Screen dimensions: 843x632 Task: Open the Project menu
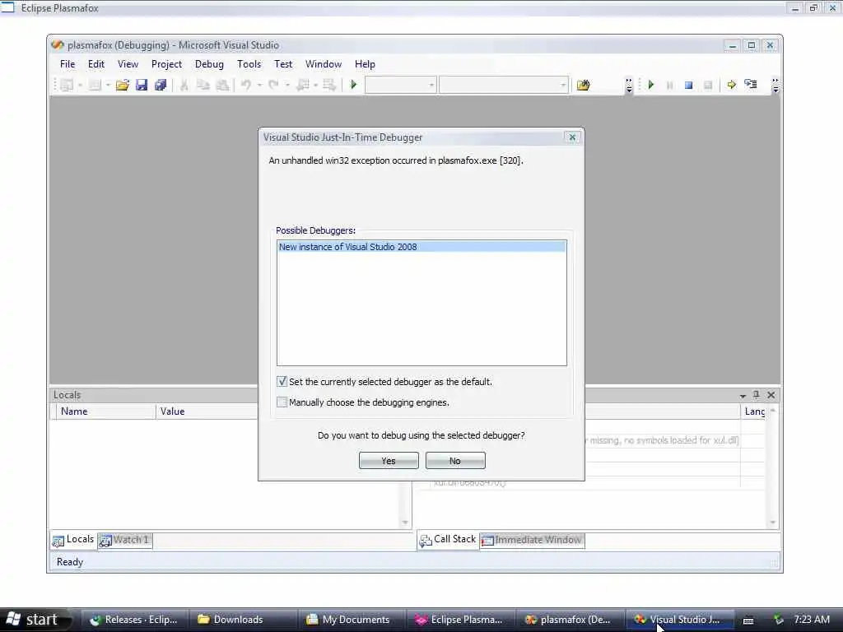point(166,64)
